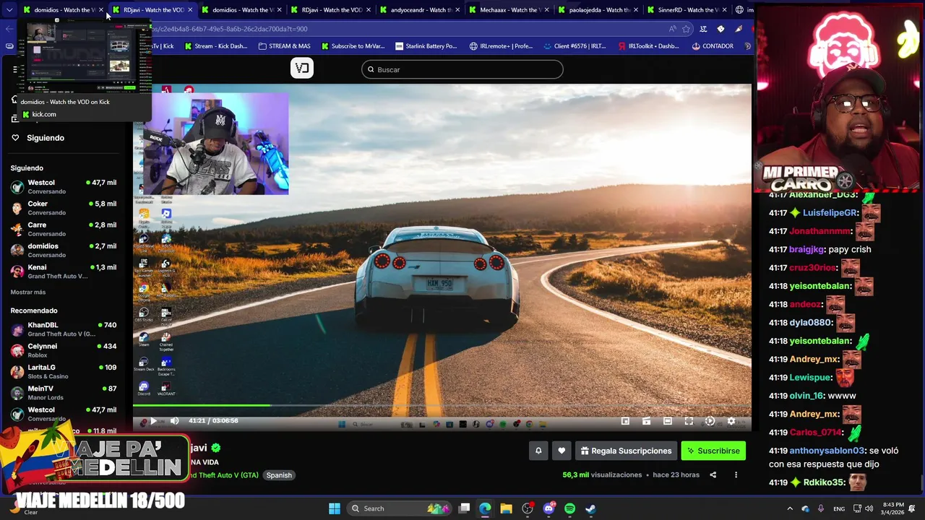This screenshot has width=925, height=520.
Task: Click olvin_16 username in chat
Action: pyautogui.click(x=806, y=396)
